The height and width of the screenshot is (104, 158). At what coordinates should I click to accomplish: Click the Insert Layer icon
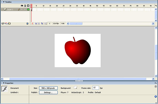(3, 23)
